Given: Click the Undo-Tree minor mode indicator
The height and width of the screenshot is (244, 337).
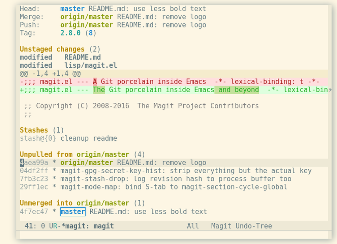Looking at the screenshot, I should (x=254, y=226).
